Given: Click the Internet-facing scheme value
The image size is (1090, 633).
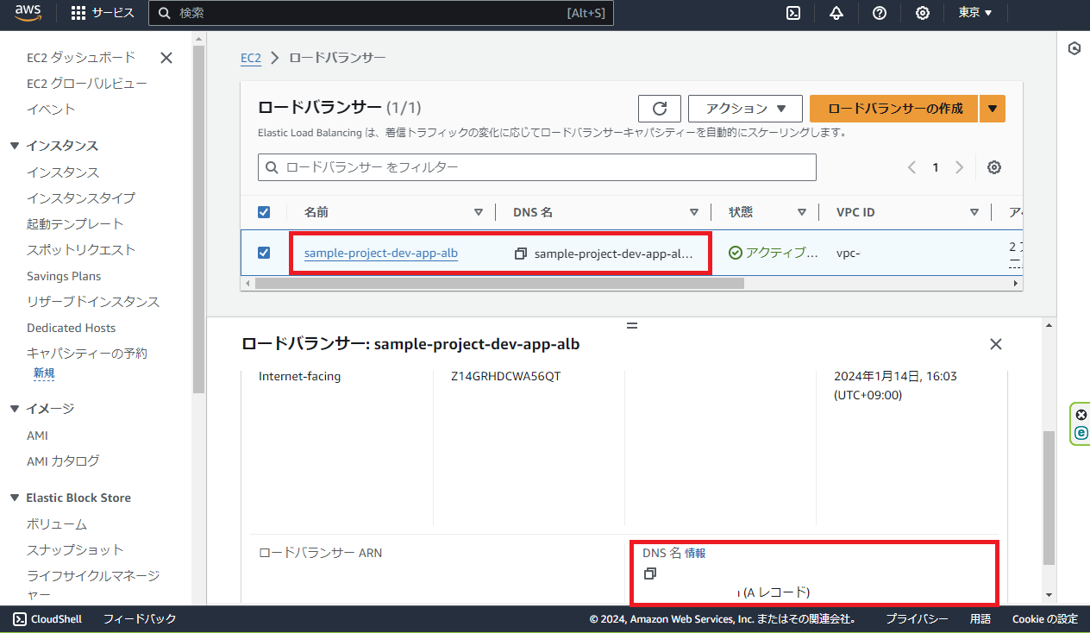Looking at the screenshot, I should 300,377.
